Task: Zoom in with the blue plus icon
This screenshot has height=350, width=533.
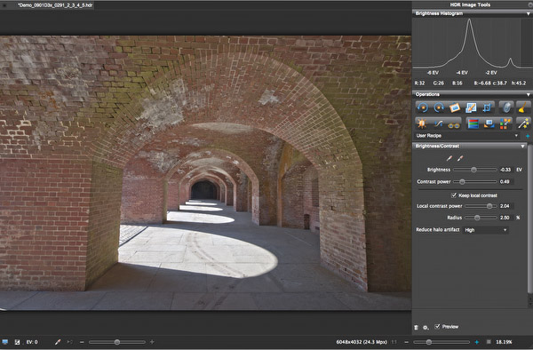Action: [x=476, y=342]
